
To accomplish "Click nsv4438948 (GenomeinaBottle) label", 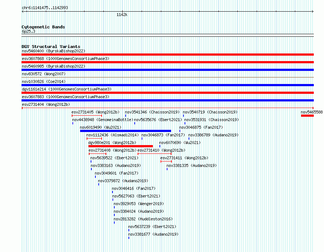I will pos(103,120).
